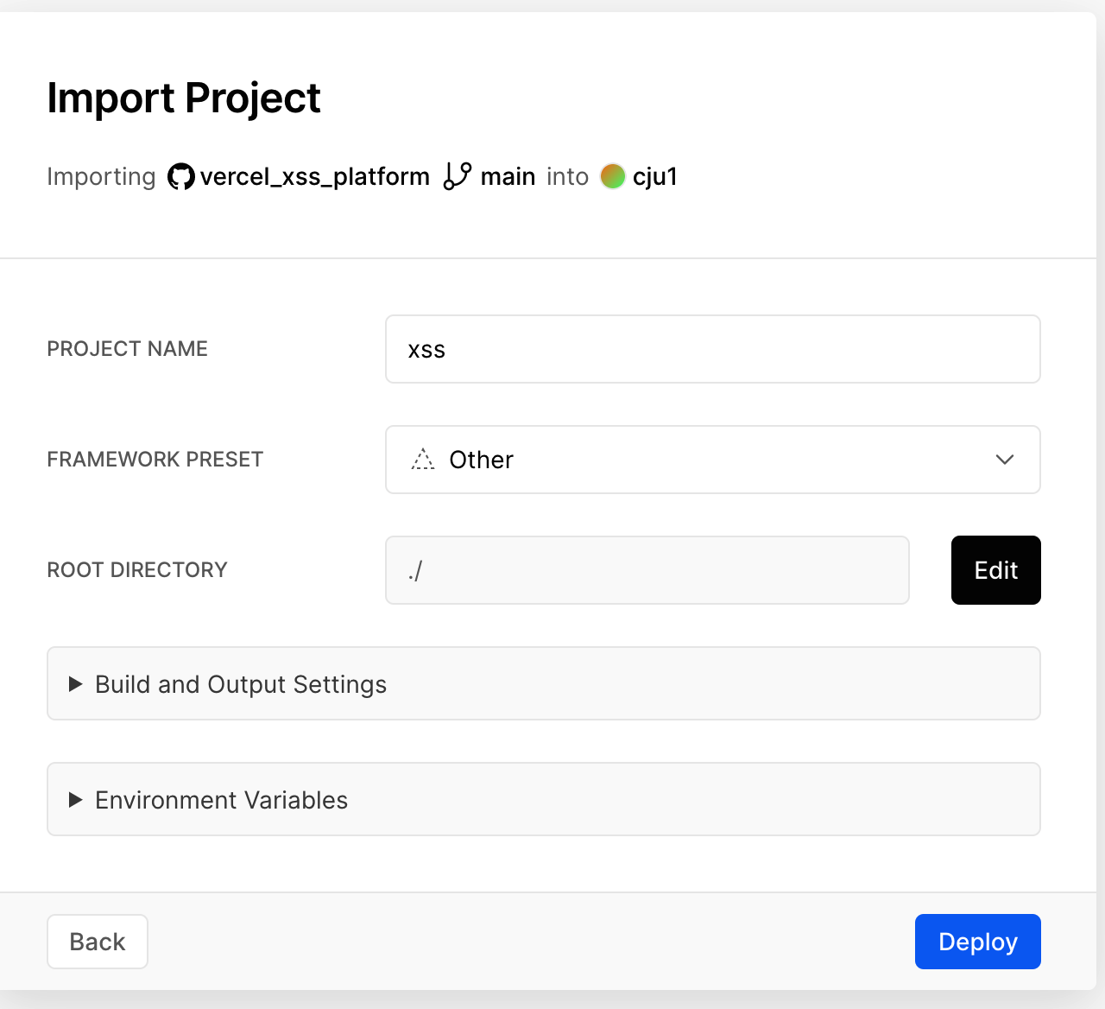Expand Build and Output Settings
Viewport: 1105px width, 1009px height.
544,683
